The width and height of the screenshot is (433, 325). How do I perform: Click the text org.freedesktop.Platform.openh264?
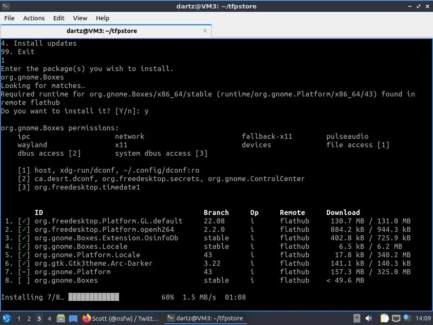point(104,229)
